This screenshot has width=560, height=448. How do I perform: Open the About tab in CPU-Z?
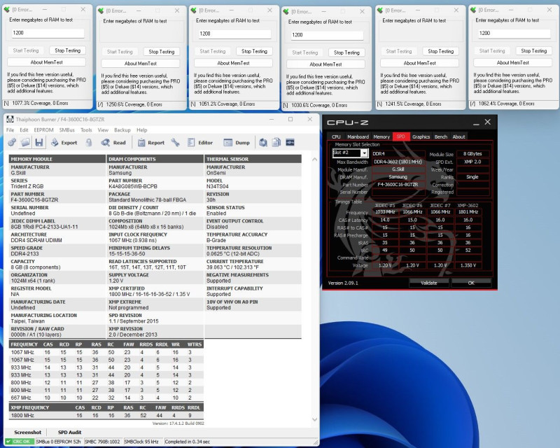(x=458, y=136)
